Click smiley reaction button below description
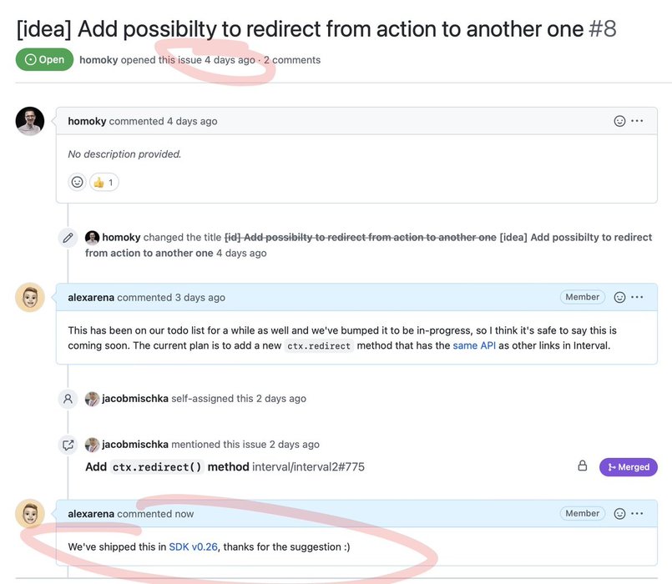The height and width of the screenshot is (584, 672). 77,182
